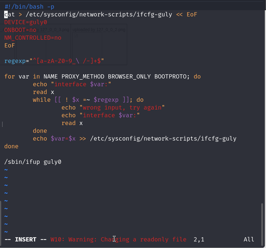This screenshot has width=266, height=248.
Task: Click the /sbin/ifup guly0 command
Action: pos(33,162)
